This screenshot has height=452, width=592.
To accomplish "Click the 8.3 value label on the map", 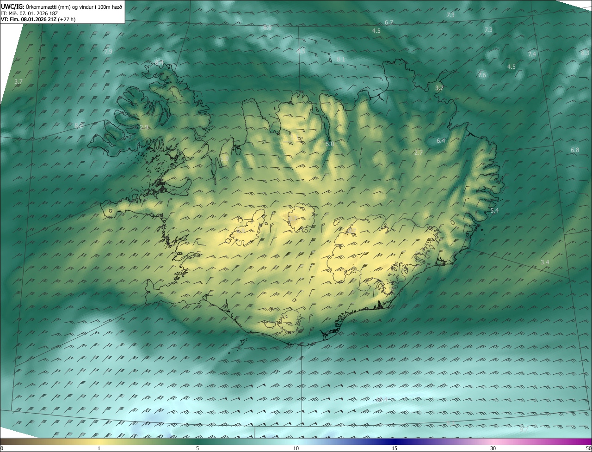I will (585, 53).
